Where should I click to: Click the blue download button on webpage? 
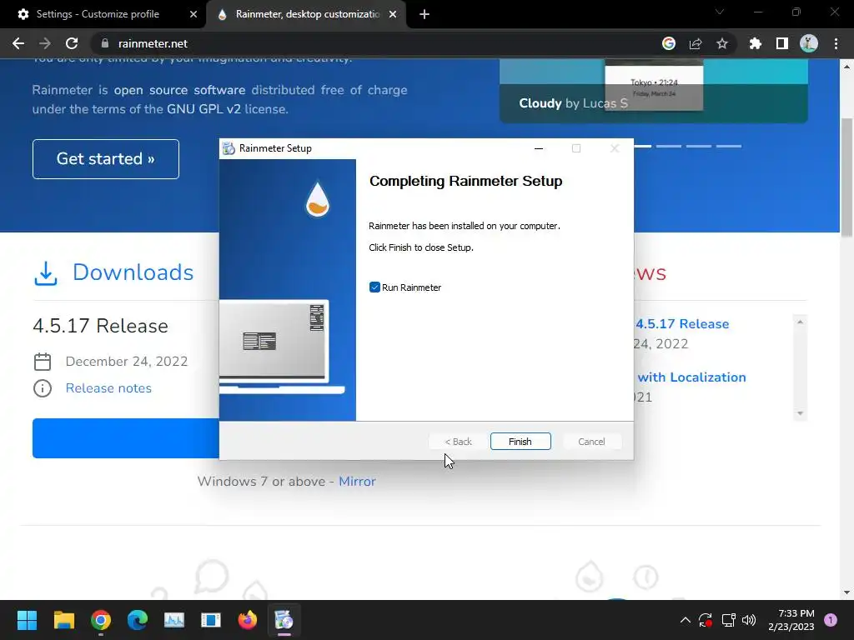[126, 438]
